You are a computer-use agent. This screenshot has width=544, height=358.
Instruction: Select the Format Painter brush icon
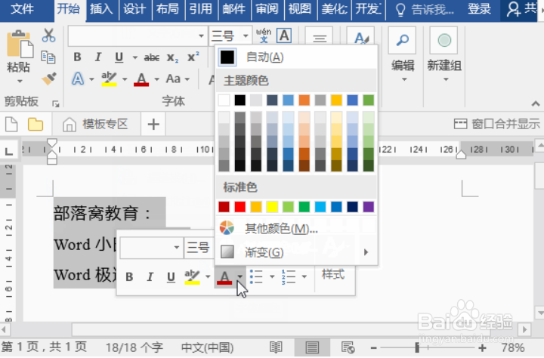(x=49, y=78)
